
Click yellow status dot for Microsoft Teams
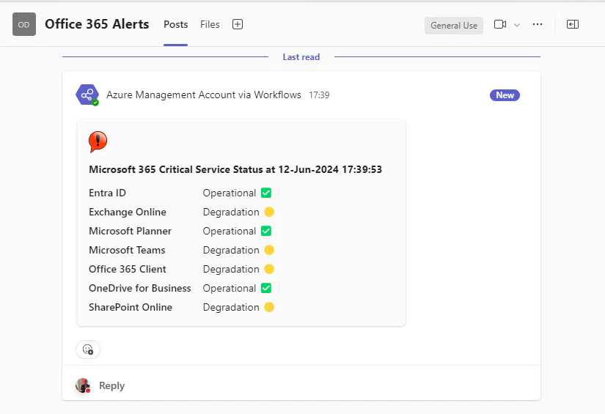pos(269,250)
